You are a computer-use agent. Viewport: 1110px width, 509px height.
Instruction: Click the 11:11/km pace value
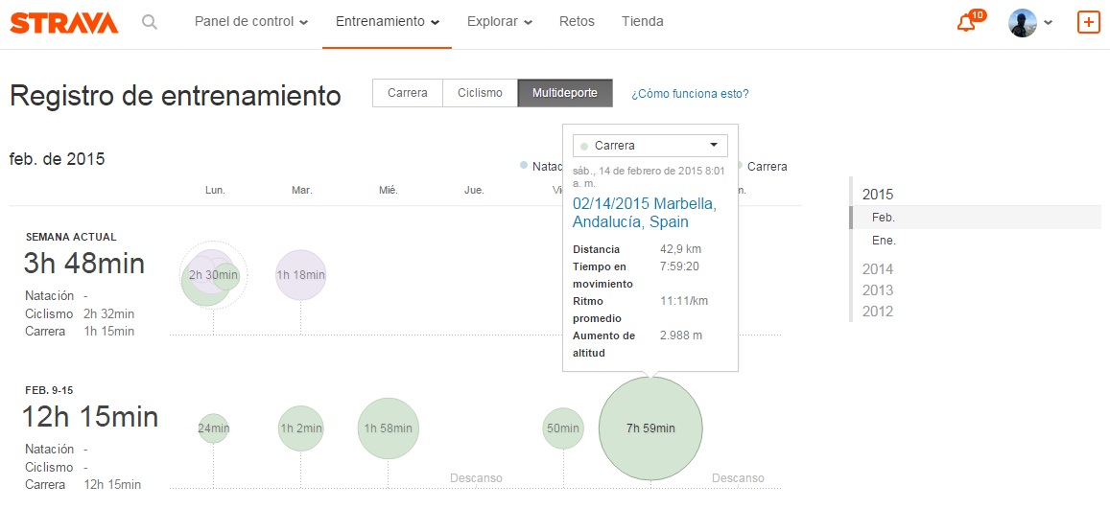click(x=684, y=301)
